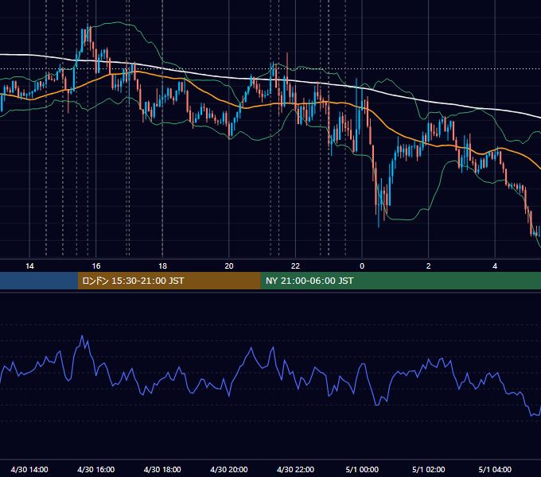541x477 pixels.
Task: Click hour label 4 on chart axis
Action: 495,266
